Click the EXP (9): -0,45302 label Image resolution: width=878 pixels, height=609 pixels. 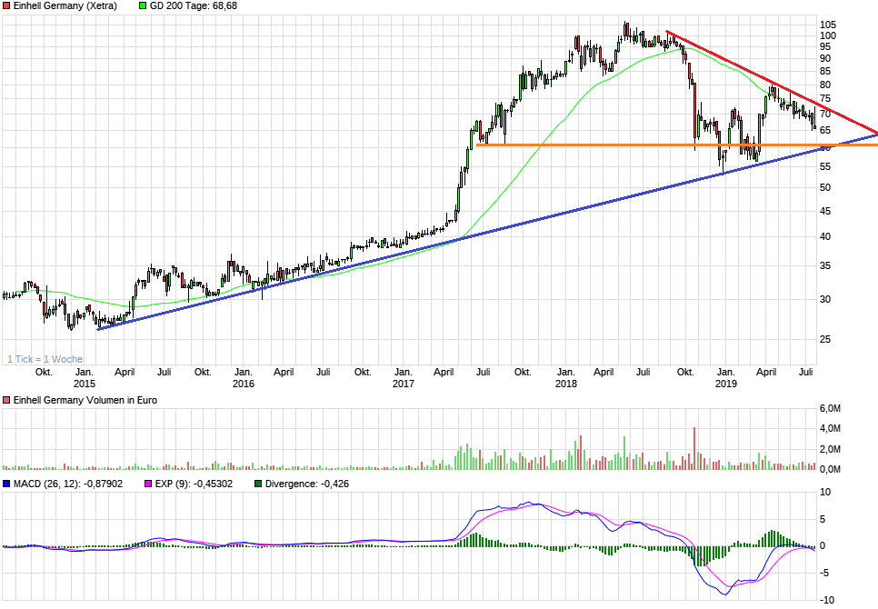click(195, 484)
